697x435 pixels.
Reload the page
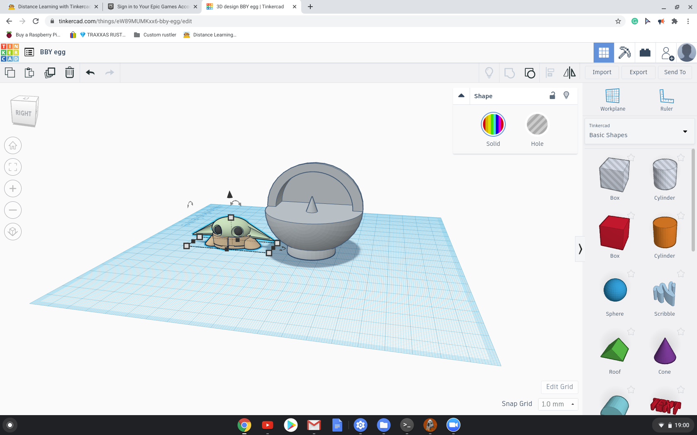pos(36,21)
